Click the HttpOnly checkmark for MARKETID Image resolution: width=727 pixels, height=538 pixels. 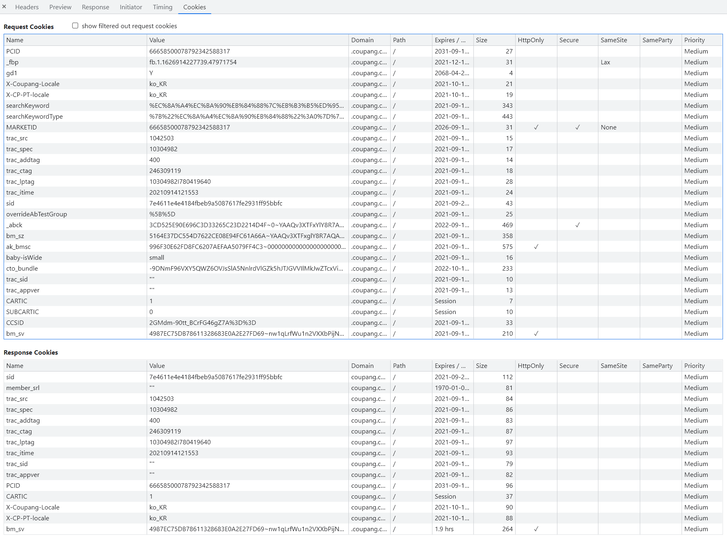(536, 127)
